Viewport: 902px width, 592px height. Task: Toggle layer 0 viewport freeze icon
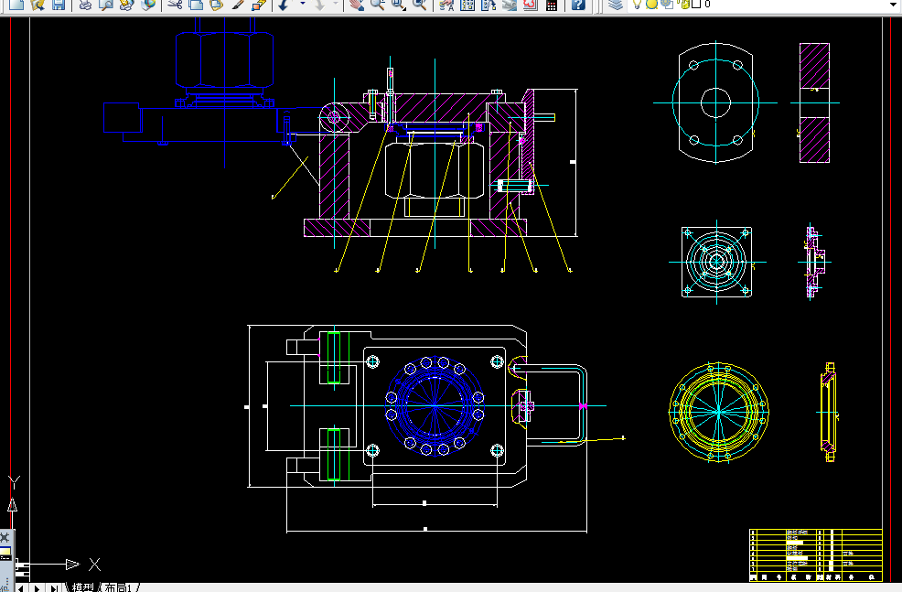[667, 4]
